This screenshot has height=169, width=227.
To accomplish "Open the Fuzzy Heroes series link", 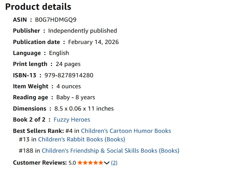I will click(72, 120).
